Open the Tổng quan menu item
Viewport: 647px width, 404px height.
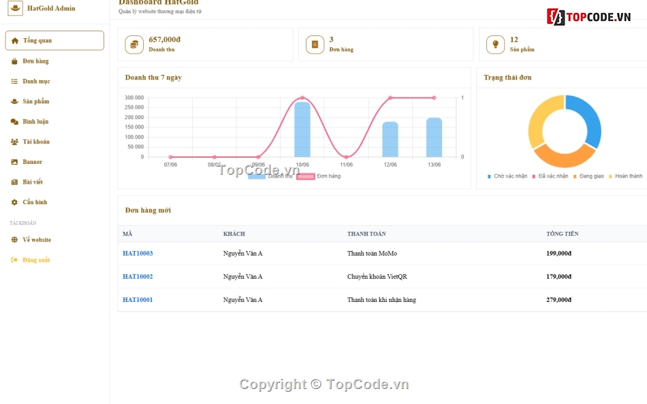(54, 40)
